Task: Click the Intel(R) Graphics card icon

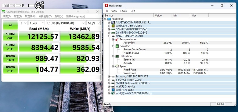Action: point(113,87)
